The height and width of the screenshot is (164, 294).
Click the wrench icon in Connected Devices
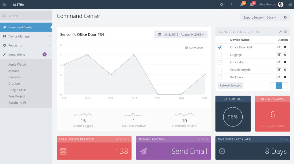click(x=280, y=32)
